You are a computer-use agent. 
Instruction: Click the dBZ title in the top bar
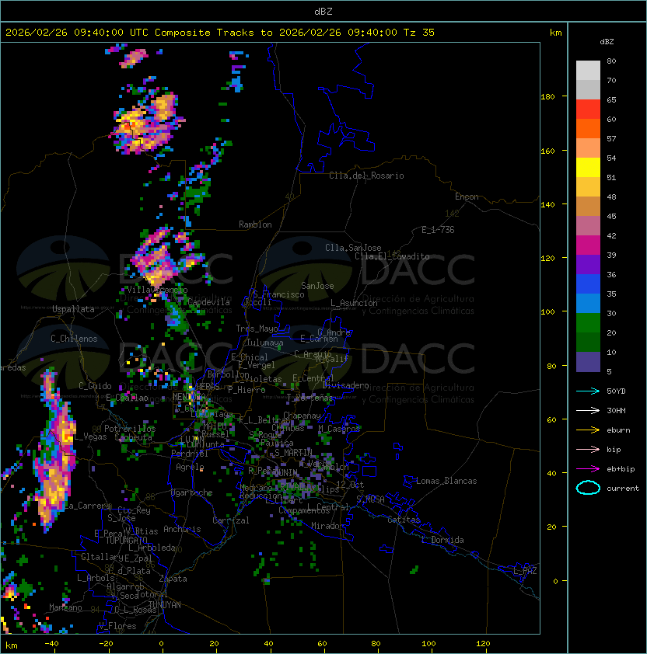(323, 12)
